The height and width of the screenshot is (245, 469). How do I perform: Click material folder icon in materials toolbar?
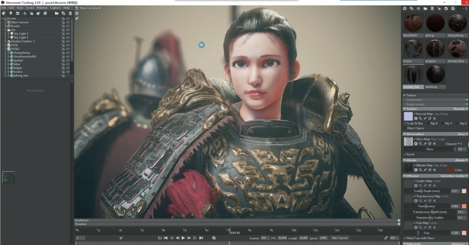pyautogui.click(x=425, y=9)
